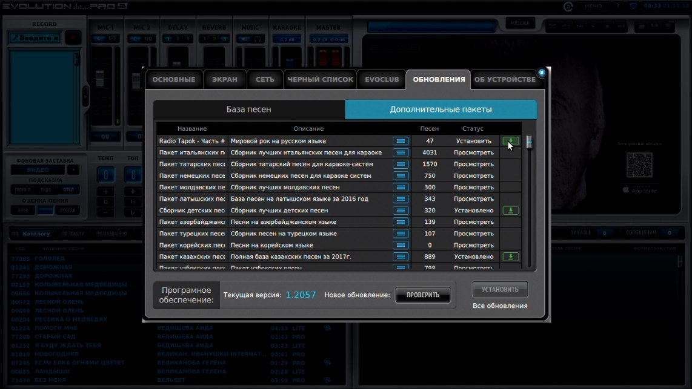The width and height of the screenshot is (692, 389).
Task: Click the ВИДЕО background screensaver selector
Action: 38,169
